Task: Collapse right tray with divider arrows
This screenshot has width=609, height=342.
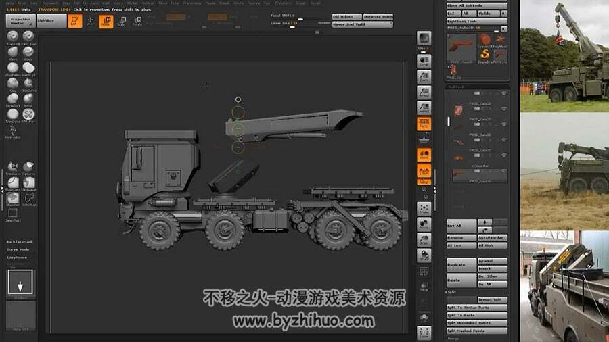Action: (434, 190)
